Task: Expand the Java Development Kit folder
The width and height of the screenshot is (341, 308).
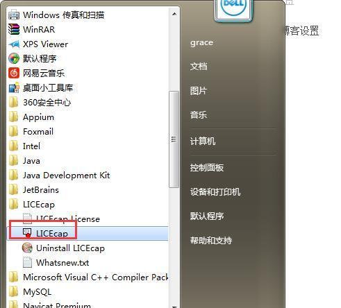Action: pyautogui.click(x=60, y=176)
